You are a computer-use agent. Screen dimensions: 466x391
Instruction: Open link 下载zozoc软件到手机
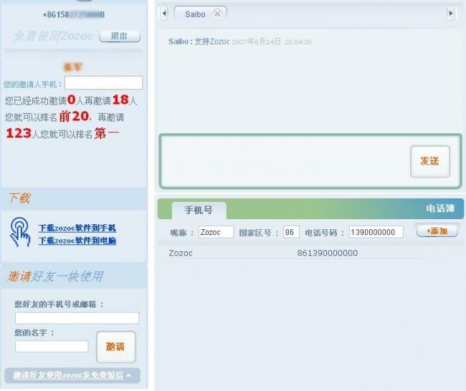tap(77, 228)
